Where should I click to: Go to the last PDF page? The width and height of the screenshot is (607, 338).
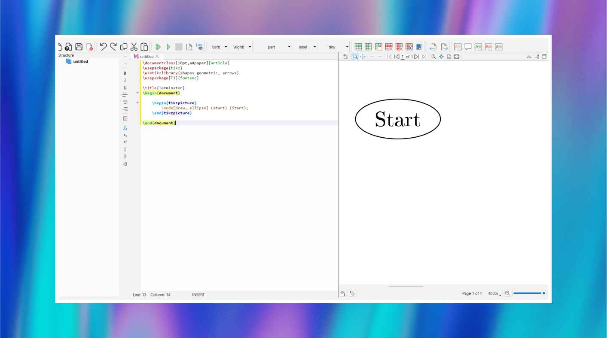424,57
